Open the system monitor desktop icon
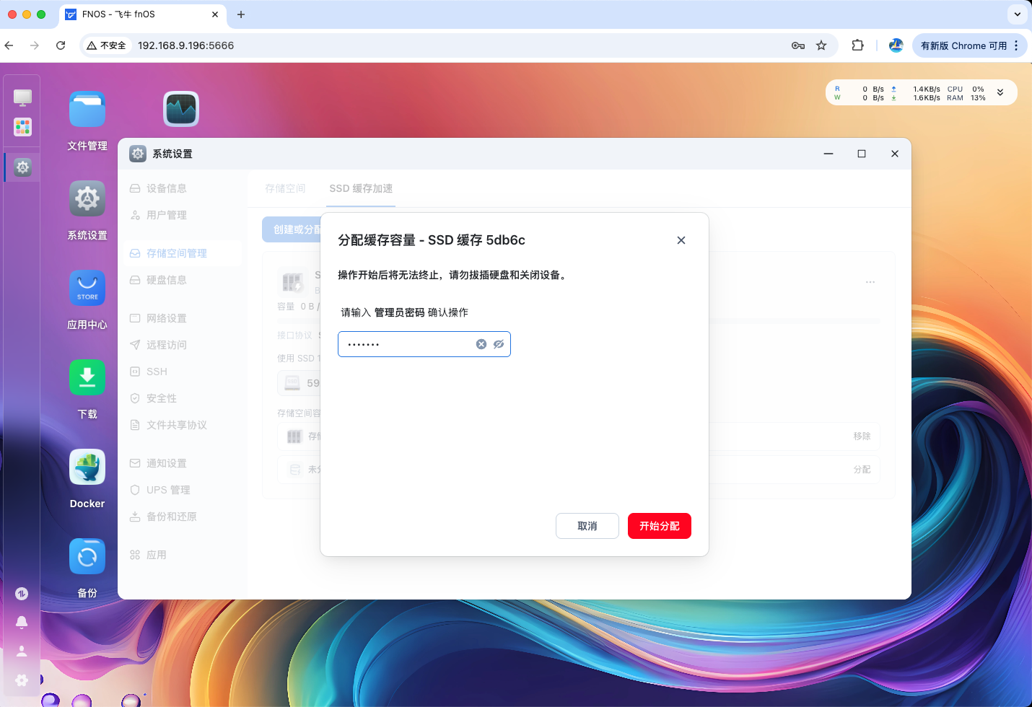Viewport: 1032px width, 707px height. [181, 110]
